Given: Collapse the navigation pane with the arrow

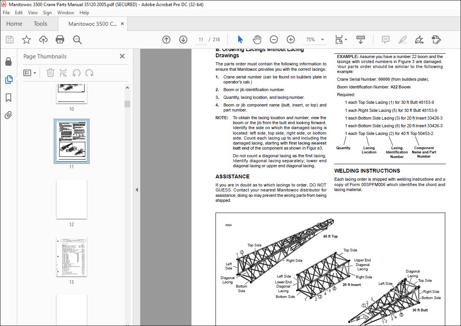Looking at the screenshot, I should pyautogui.click(x=136, y=190).
